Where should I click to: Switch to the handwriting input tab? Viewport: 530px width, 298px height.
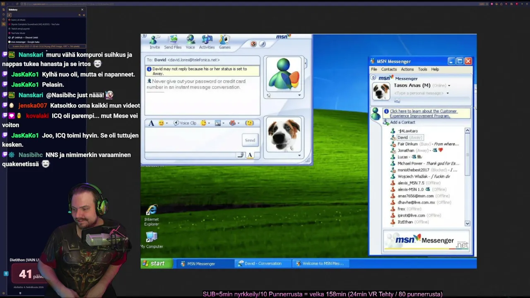[241, 155]
